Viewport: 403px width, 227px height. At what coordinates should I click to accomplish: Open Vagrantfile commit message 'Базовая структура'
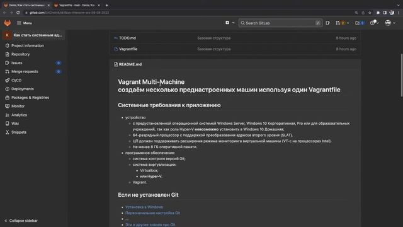pyautogui.click(x=214, y=49)
